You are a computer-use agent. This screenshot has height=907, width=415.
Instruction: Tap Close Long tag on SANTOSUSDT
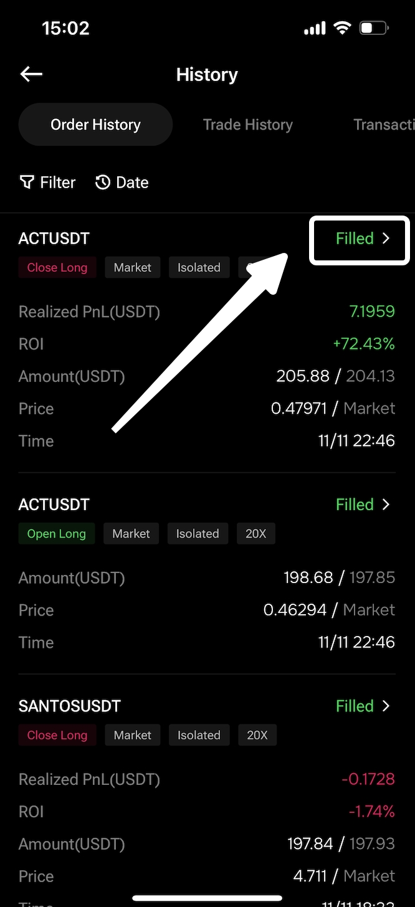pos(57,735)
